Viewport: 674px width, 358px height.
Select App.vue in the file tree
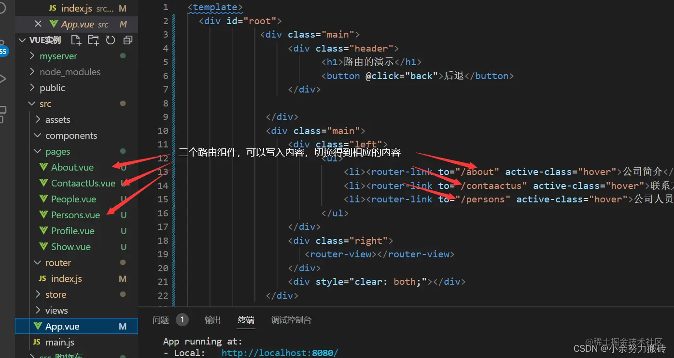point(76,326)
